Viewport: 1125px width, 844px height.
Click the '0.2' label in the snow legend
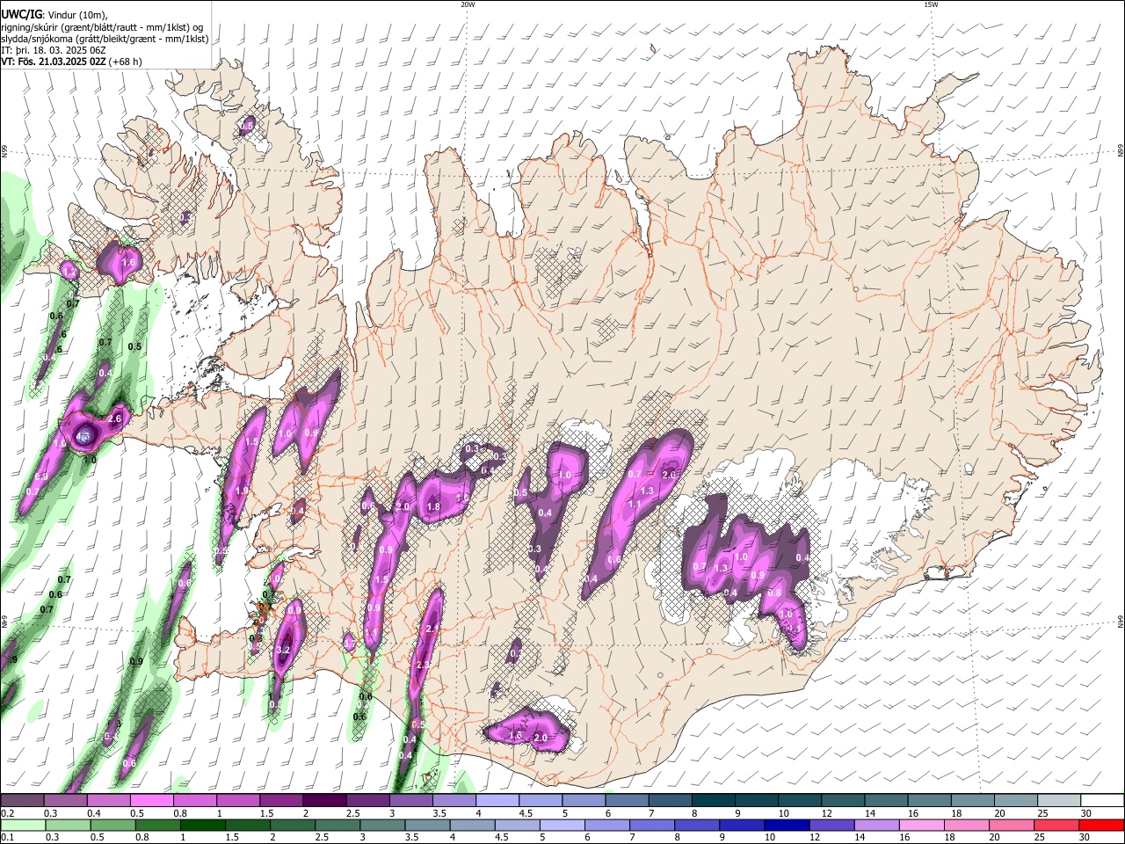pos(7,813)
